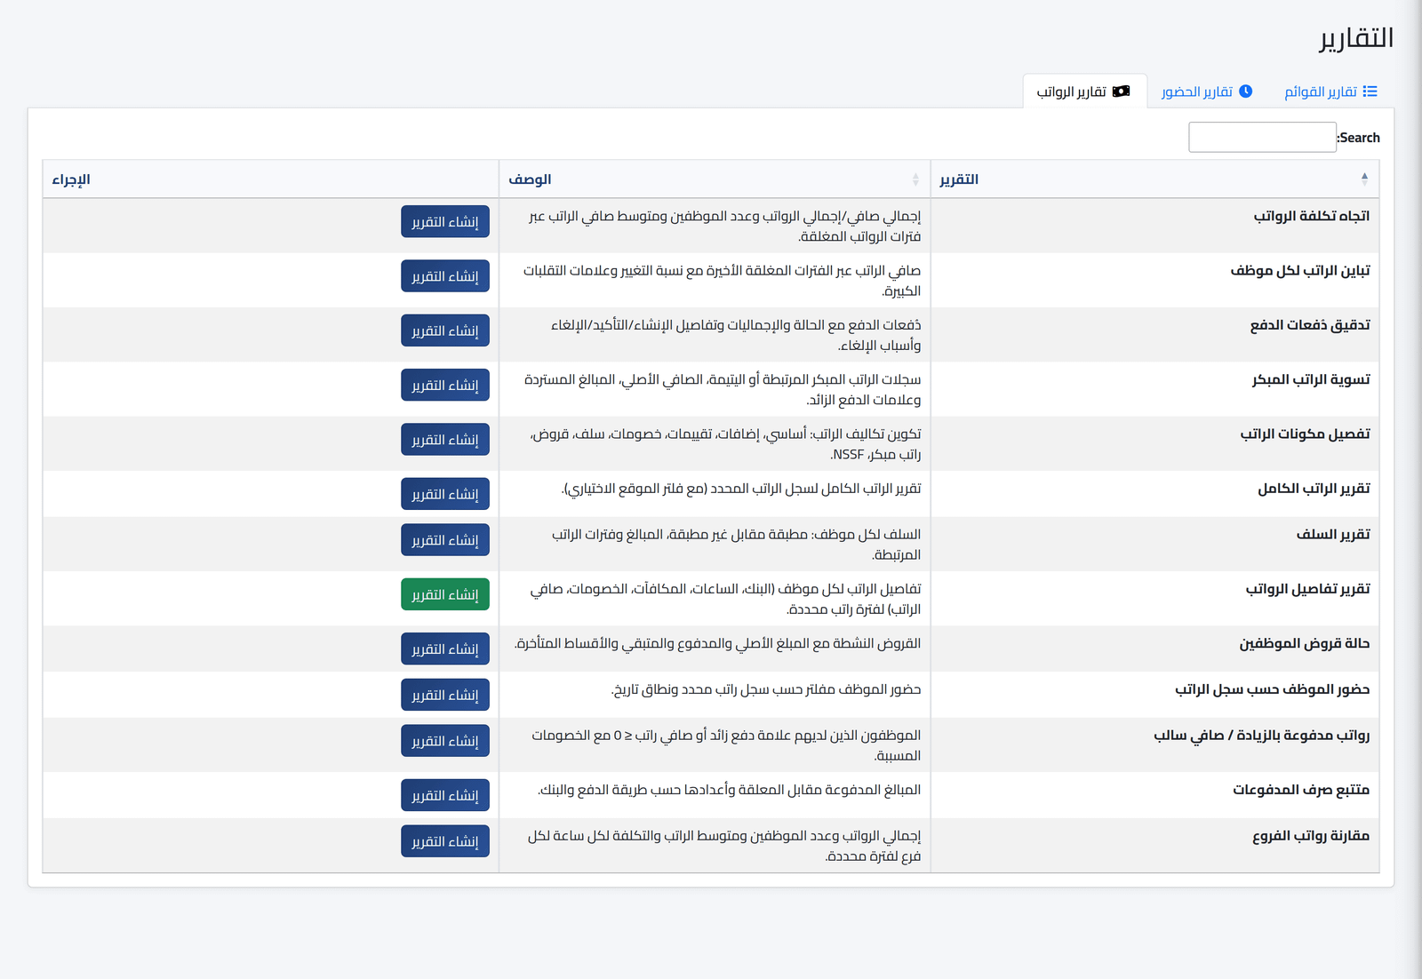Select the تقارير الرواتب tab
The image size is (1422, 979).
[1084, 92]
